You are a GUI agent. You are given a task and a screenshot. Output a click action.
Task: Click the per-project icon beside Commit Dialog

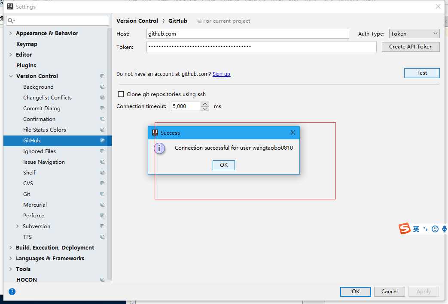point(102,108)
